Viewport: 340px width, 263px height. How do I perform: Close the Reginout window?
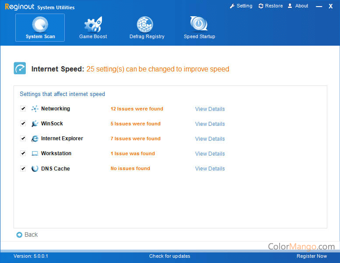(330, 6)
